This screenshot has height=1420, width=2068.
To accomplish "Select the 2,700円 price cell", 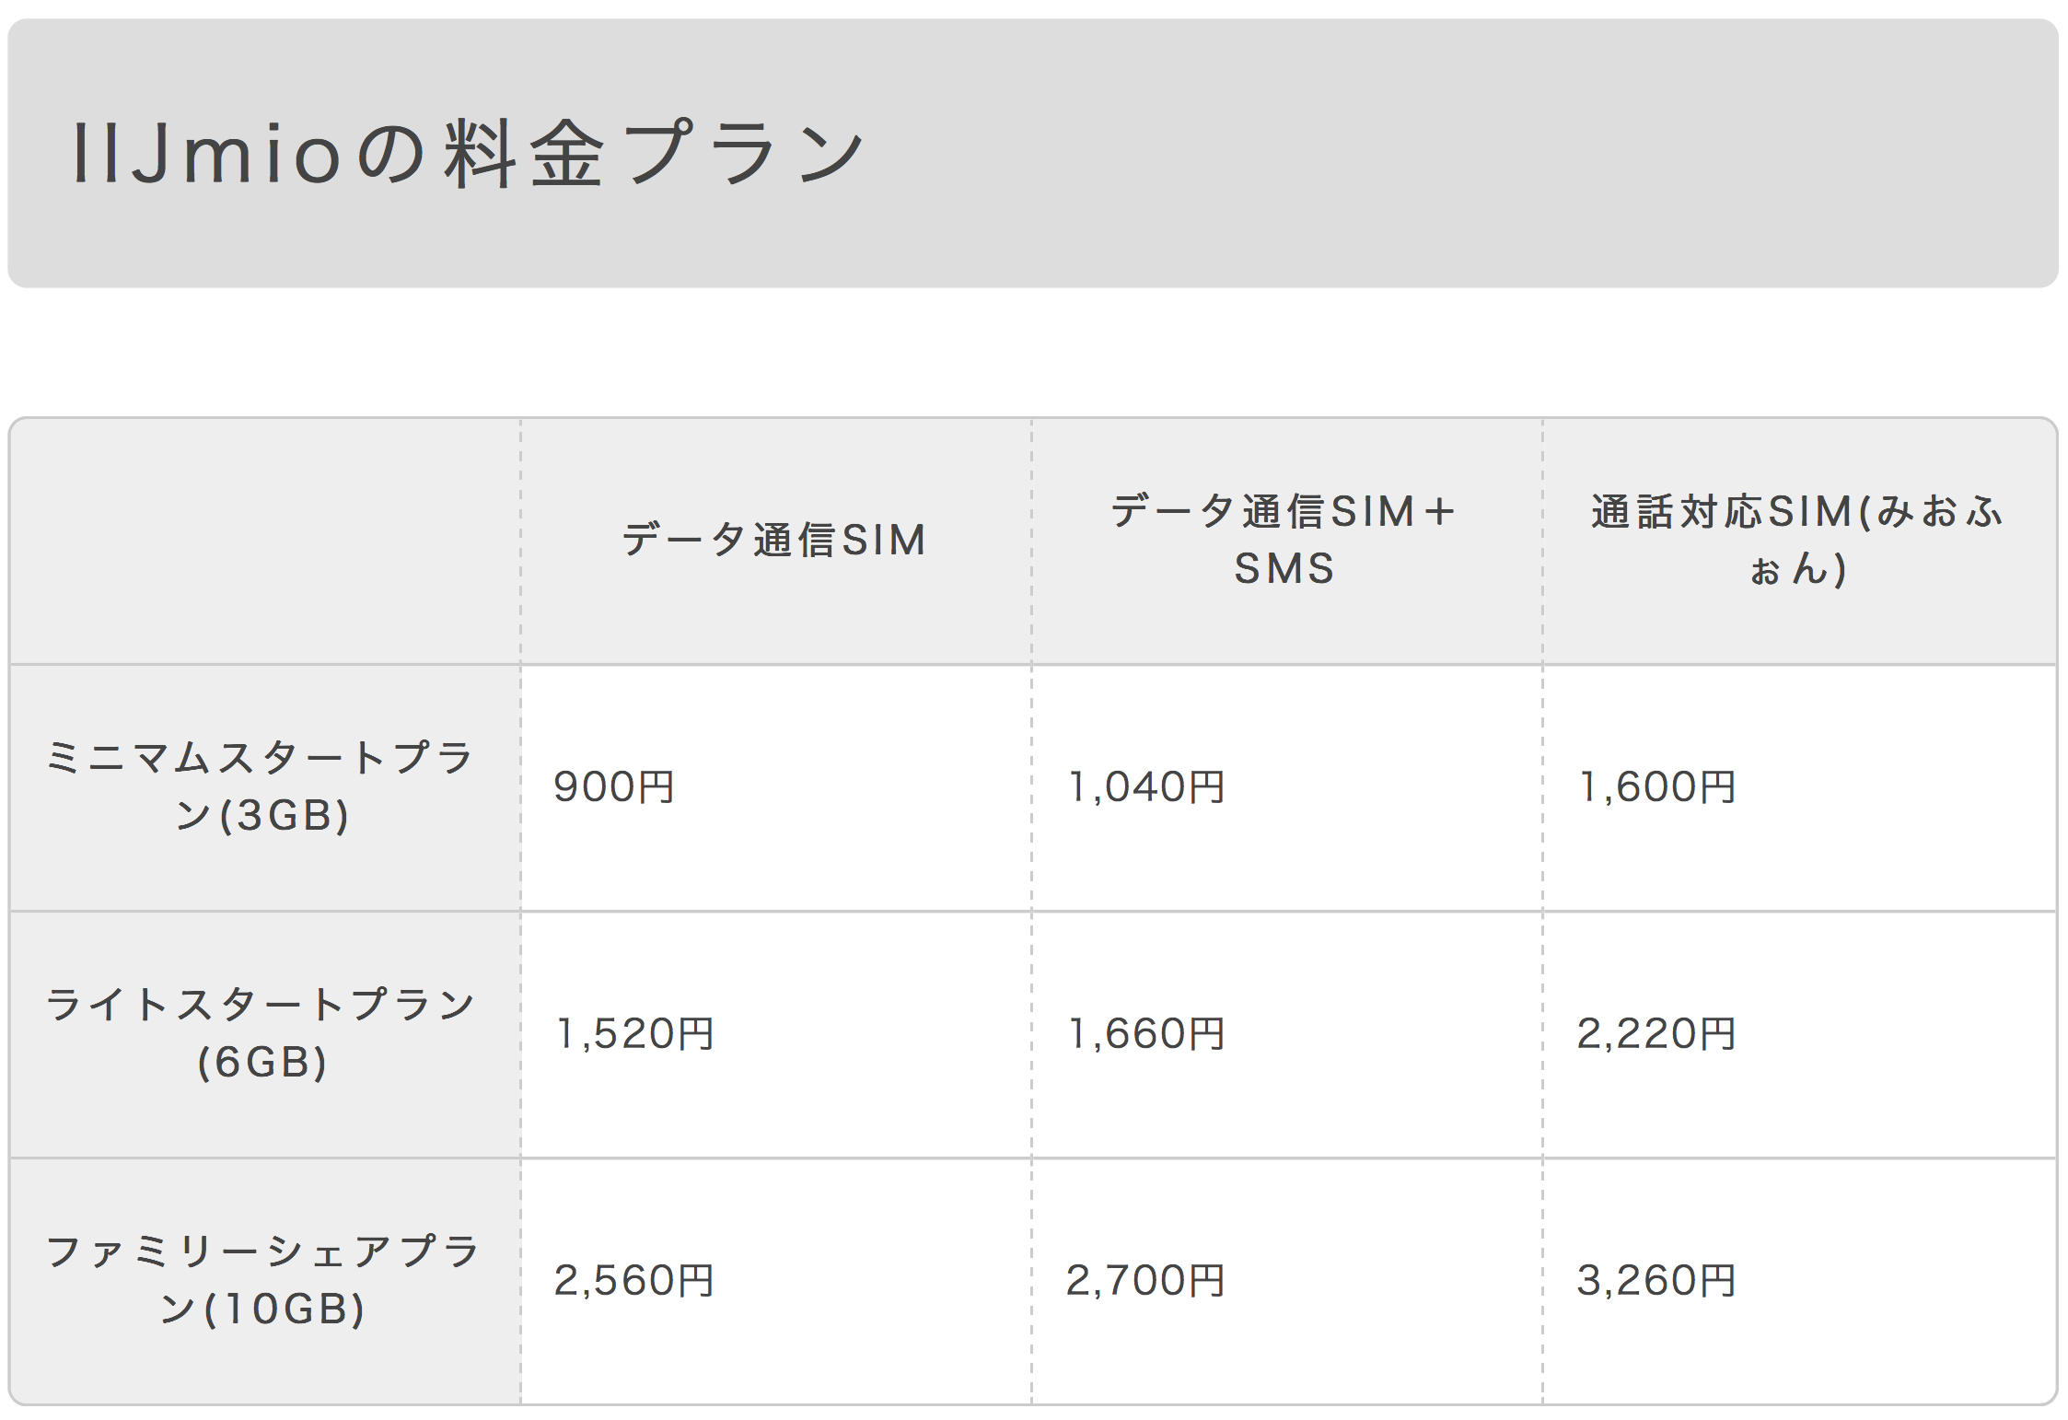I will [x=1286, y=1281].
